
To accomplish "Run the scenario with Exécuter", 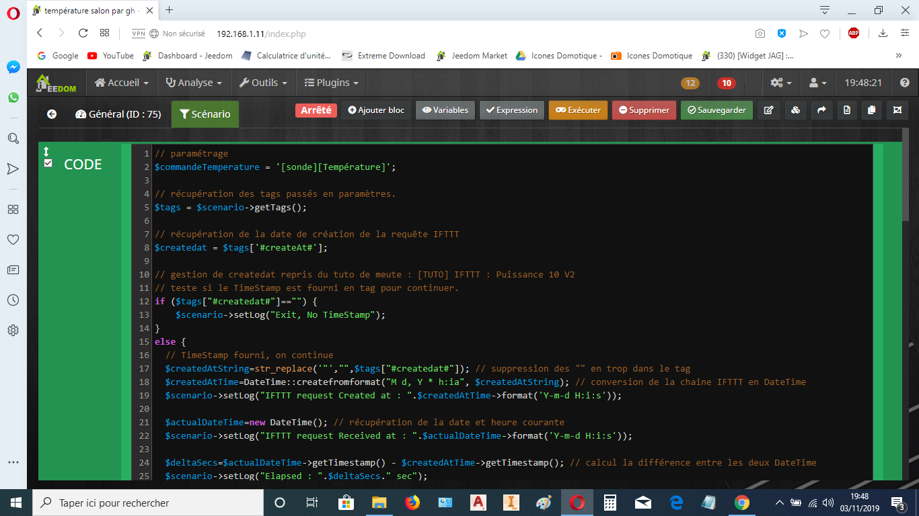I will pyautogui.click(x=579, y=110).
